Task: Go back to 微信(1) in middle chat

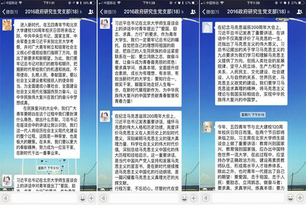Action: (x=108, y=12)
